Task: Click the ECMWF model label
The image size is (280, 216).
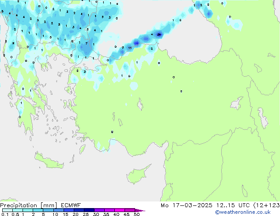Action: click(68, 205)
